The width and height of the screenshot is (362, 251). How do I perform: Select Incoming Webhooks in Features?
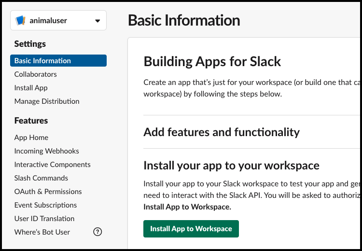pyautogui.click(x=46, y=151)
